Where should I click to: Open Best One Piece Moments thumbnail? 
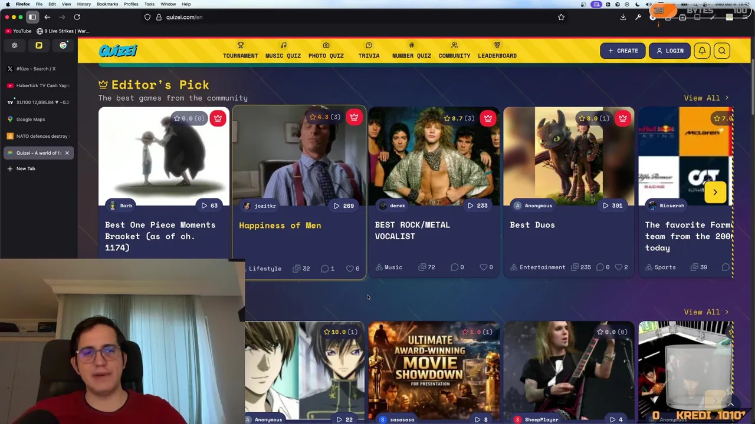pos(164,156)
